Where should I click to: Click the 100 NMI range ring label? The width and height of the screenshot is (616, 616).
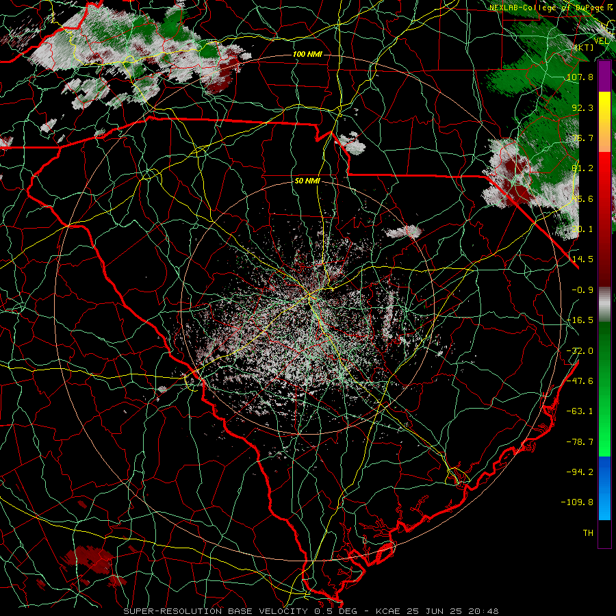click(x=307, y=54)
